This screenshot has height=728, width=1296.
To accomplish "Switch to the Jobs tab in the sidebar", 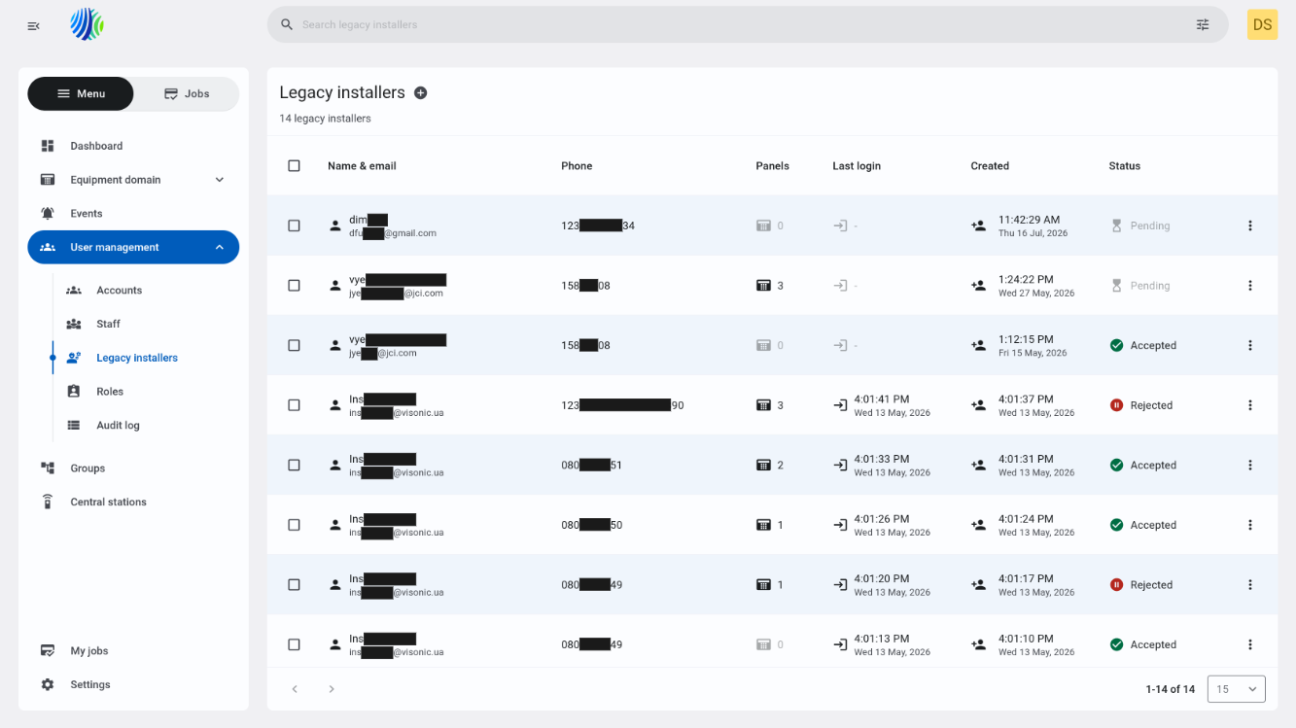I will [x=187, y=93].
